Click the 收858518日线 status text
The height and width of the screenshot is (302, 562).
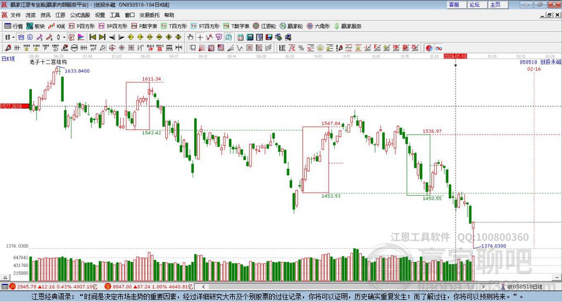pyautogui.click(x=525, y=287)
